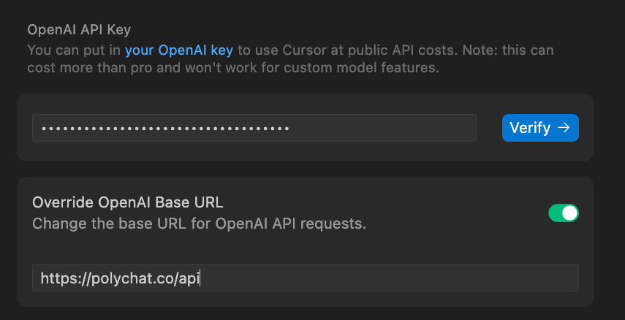Click the word "Verify" on the blue button
Screen dimensions: 625x320
[x=530, y=127]
